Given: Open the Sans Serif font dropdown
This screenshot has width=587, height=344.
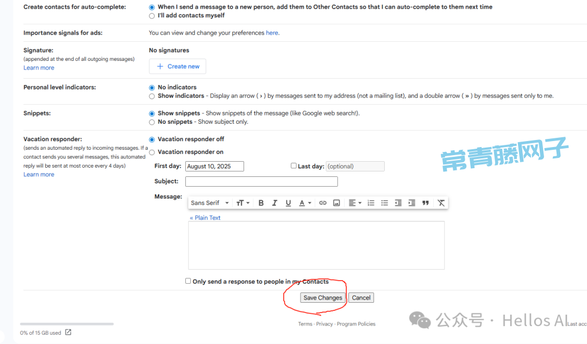Looking at the screenshot, I should coord(210,203).
